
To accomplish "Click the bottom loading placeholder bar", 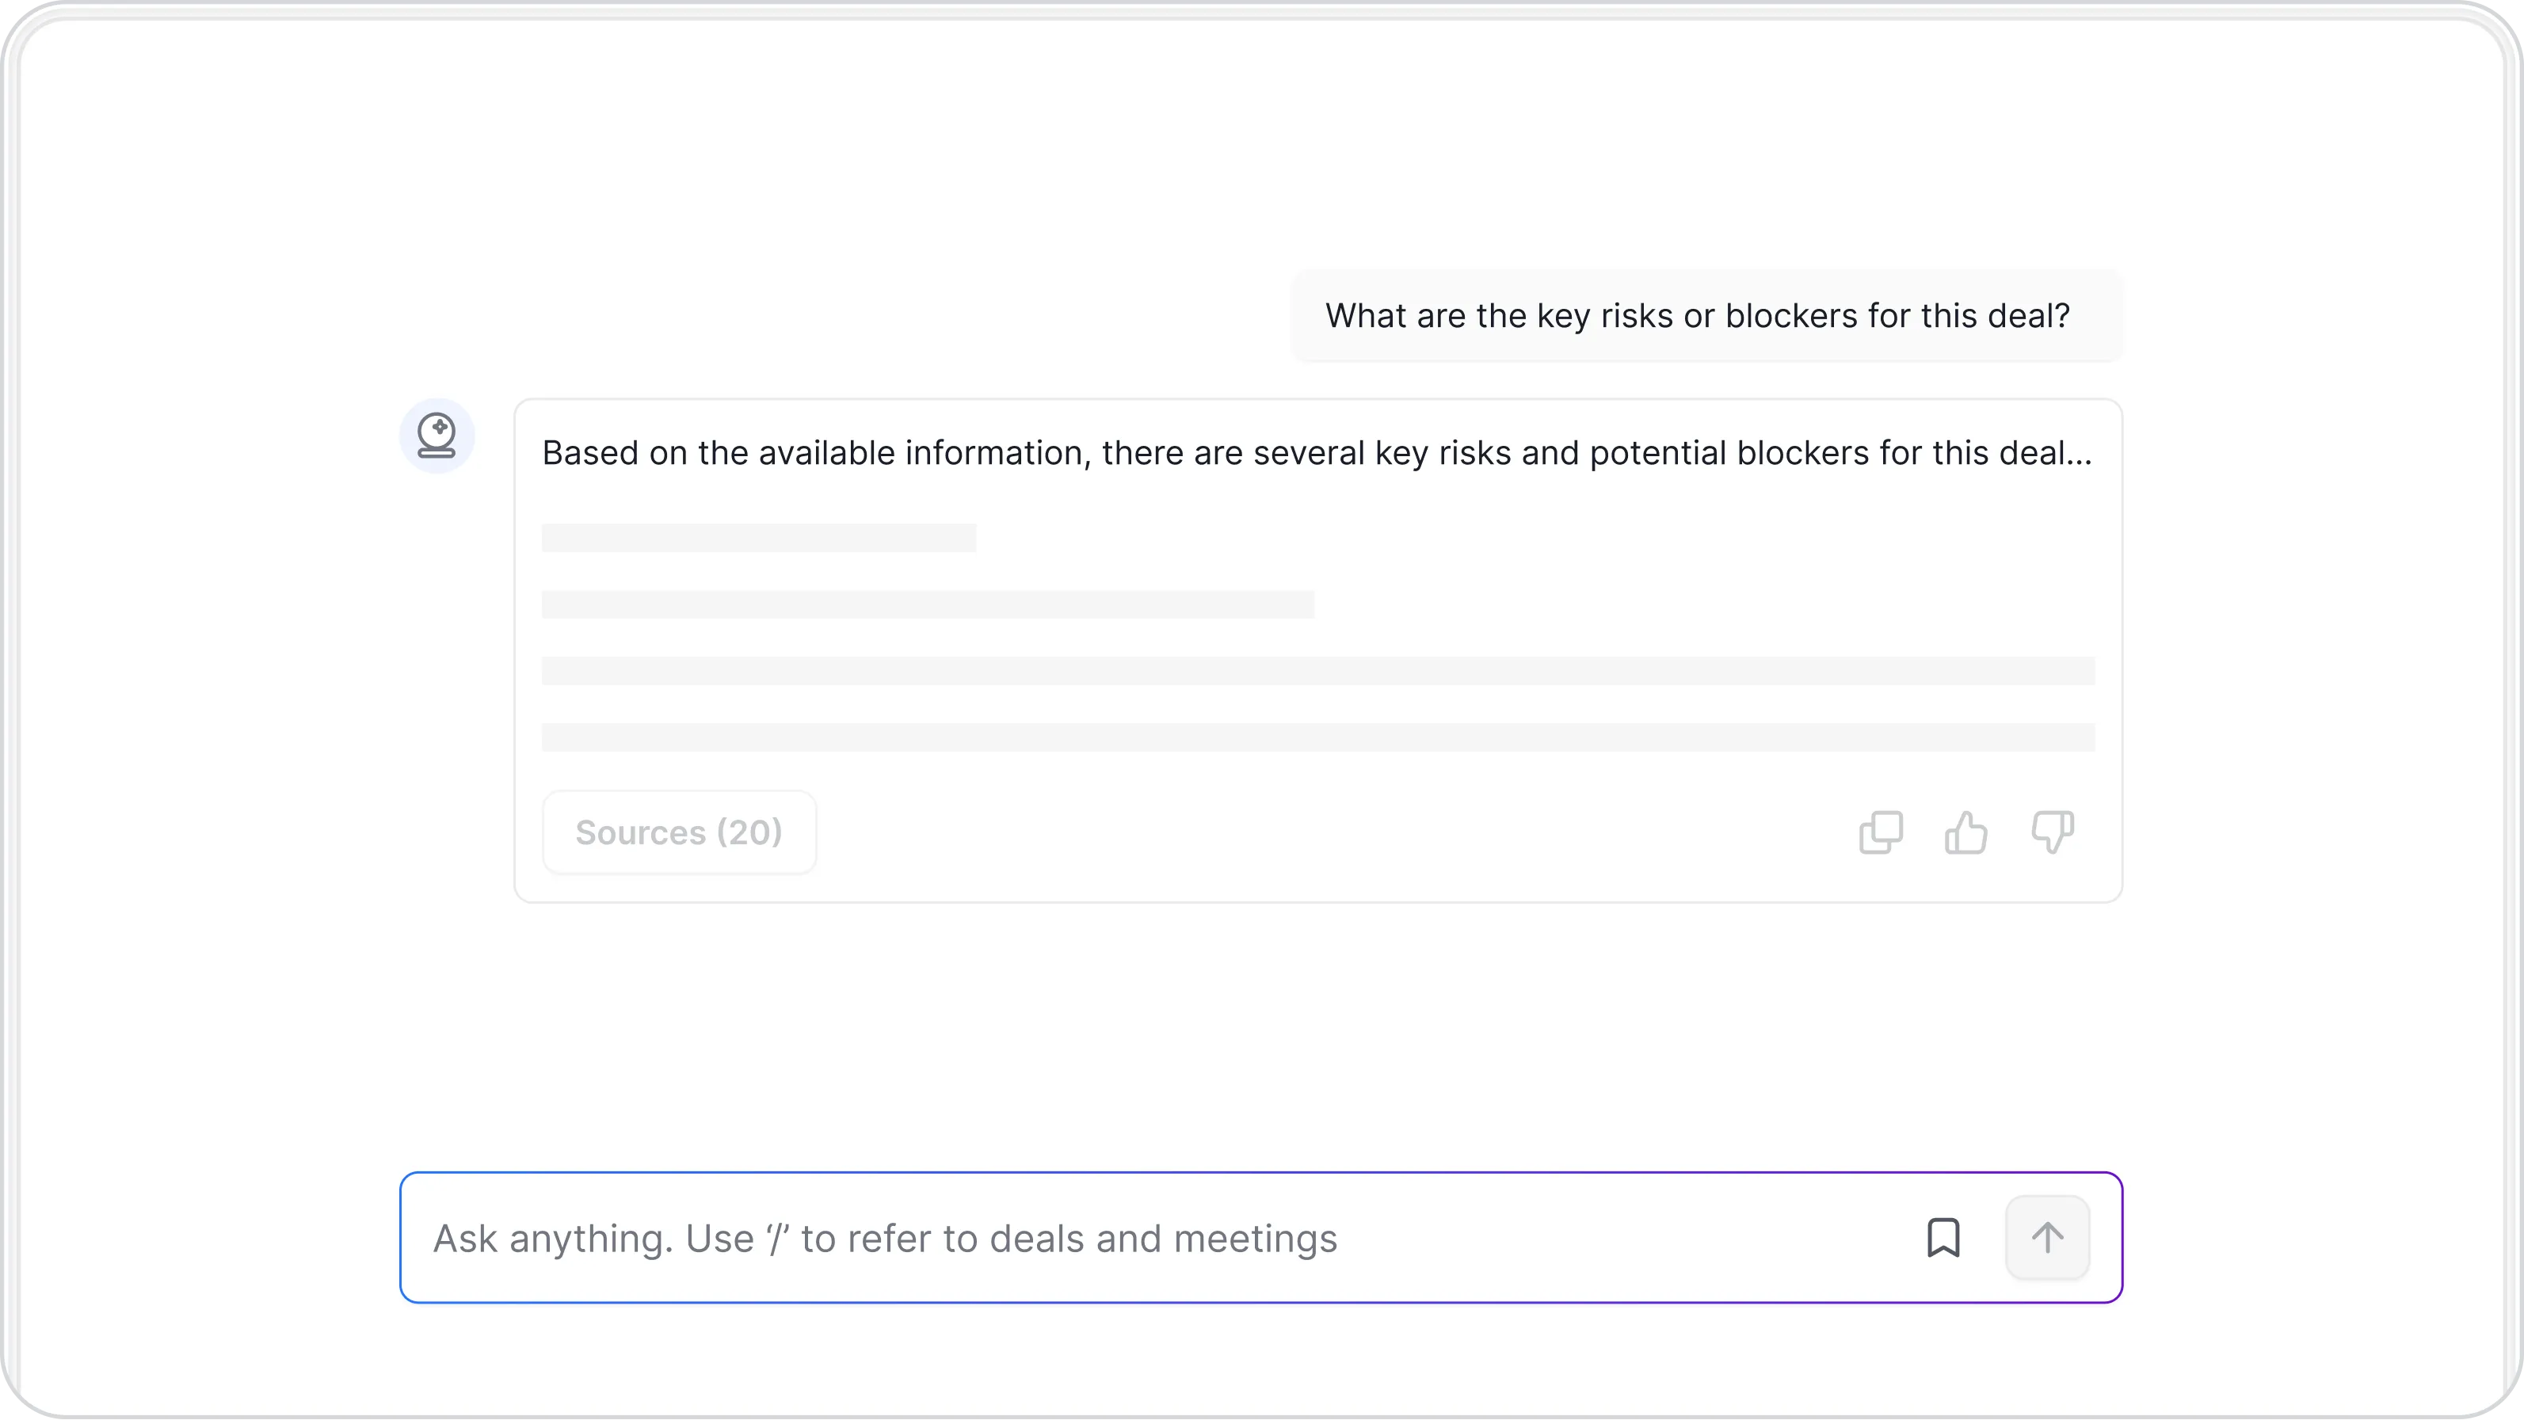I will coord(1317,737).
